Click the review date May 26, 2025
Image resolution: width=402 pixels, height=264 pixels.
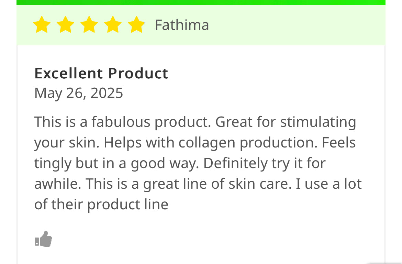(79, 93)
